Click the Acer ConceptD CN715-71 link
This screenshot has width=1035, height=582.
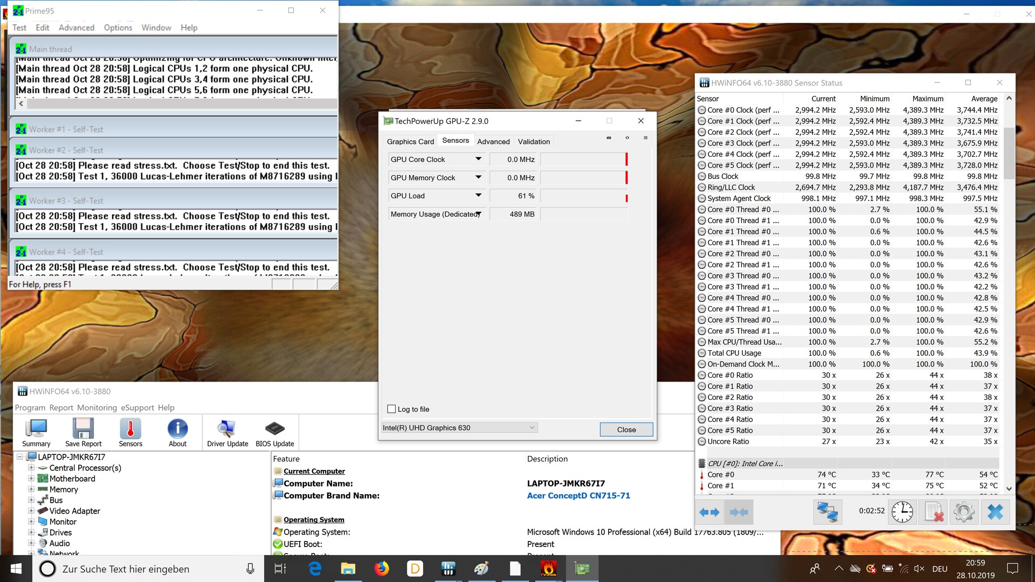[x=578, y=496]
